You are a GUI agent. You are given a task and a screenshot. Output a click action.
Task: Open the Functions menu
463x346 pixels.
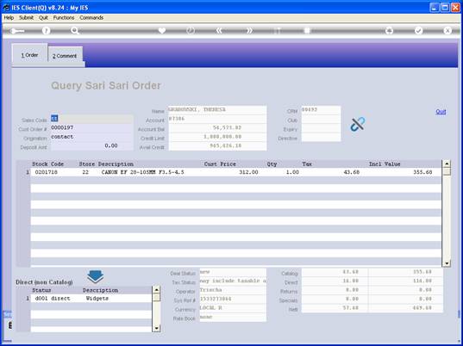tap(64, 18)
